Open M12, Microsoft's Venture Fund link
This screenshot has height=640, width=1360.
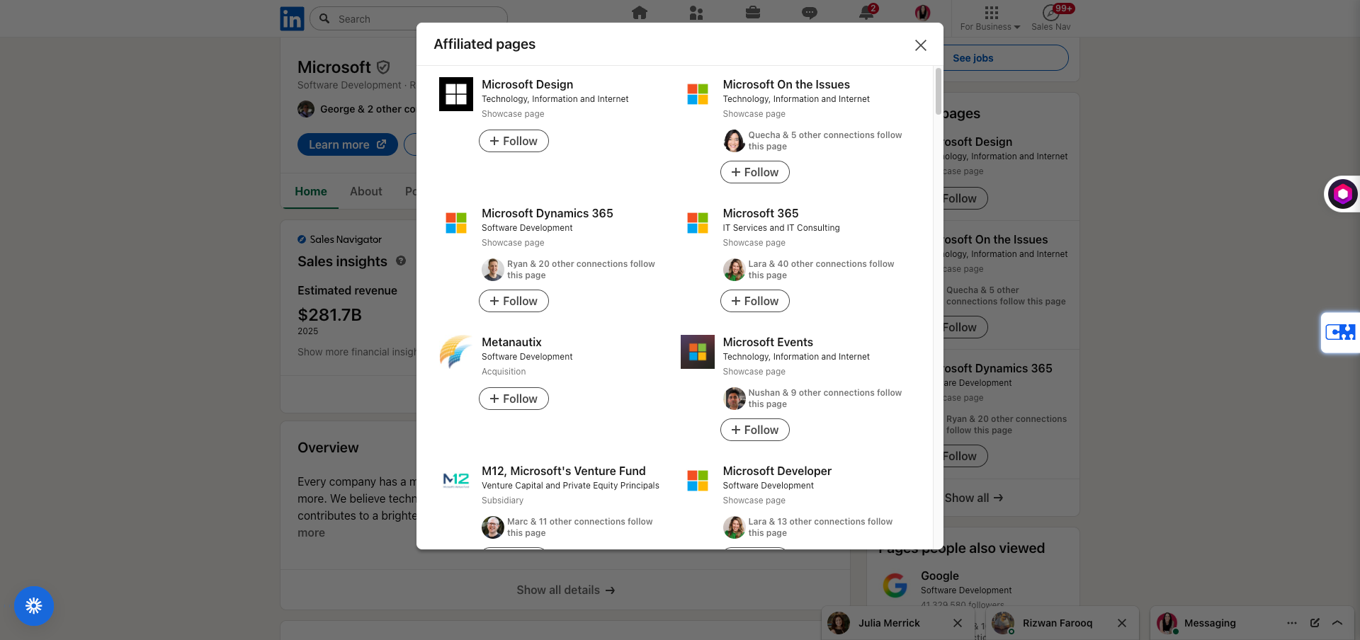click(x=564, y=471)
